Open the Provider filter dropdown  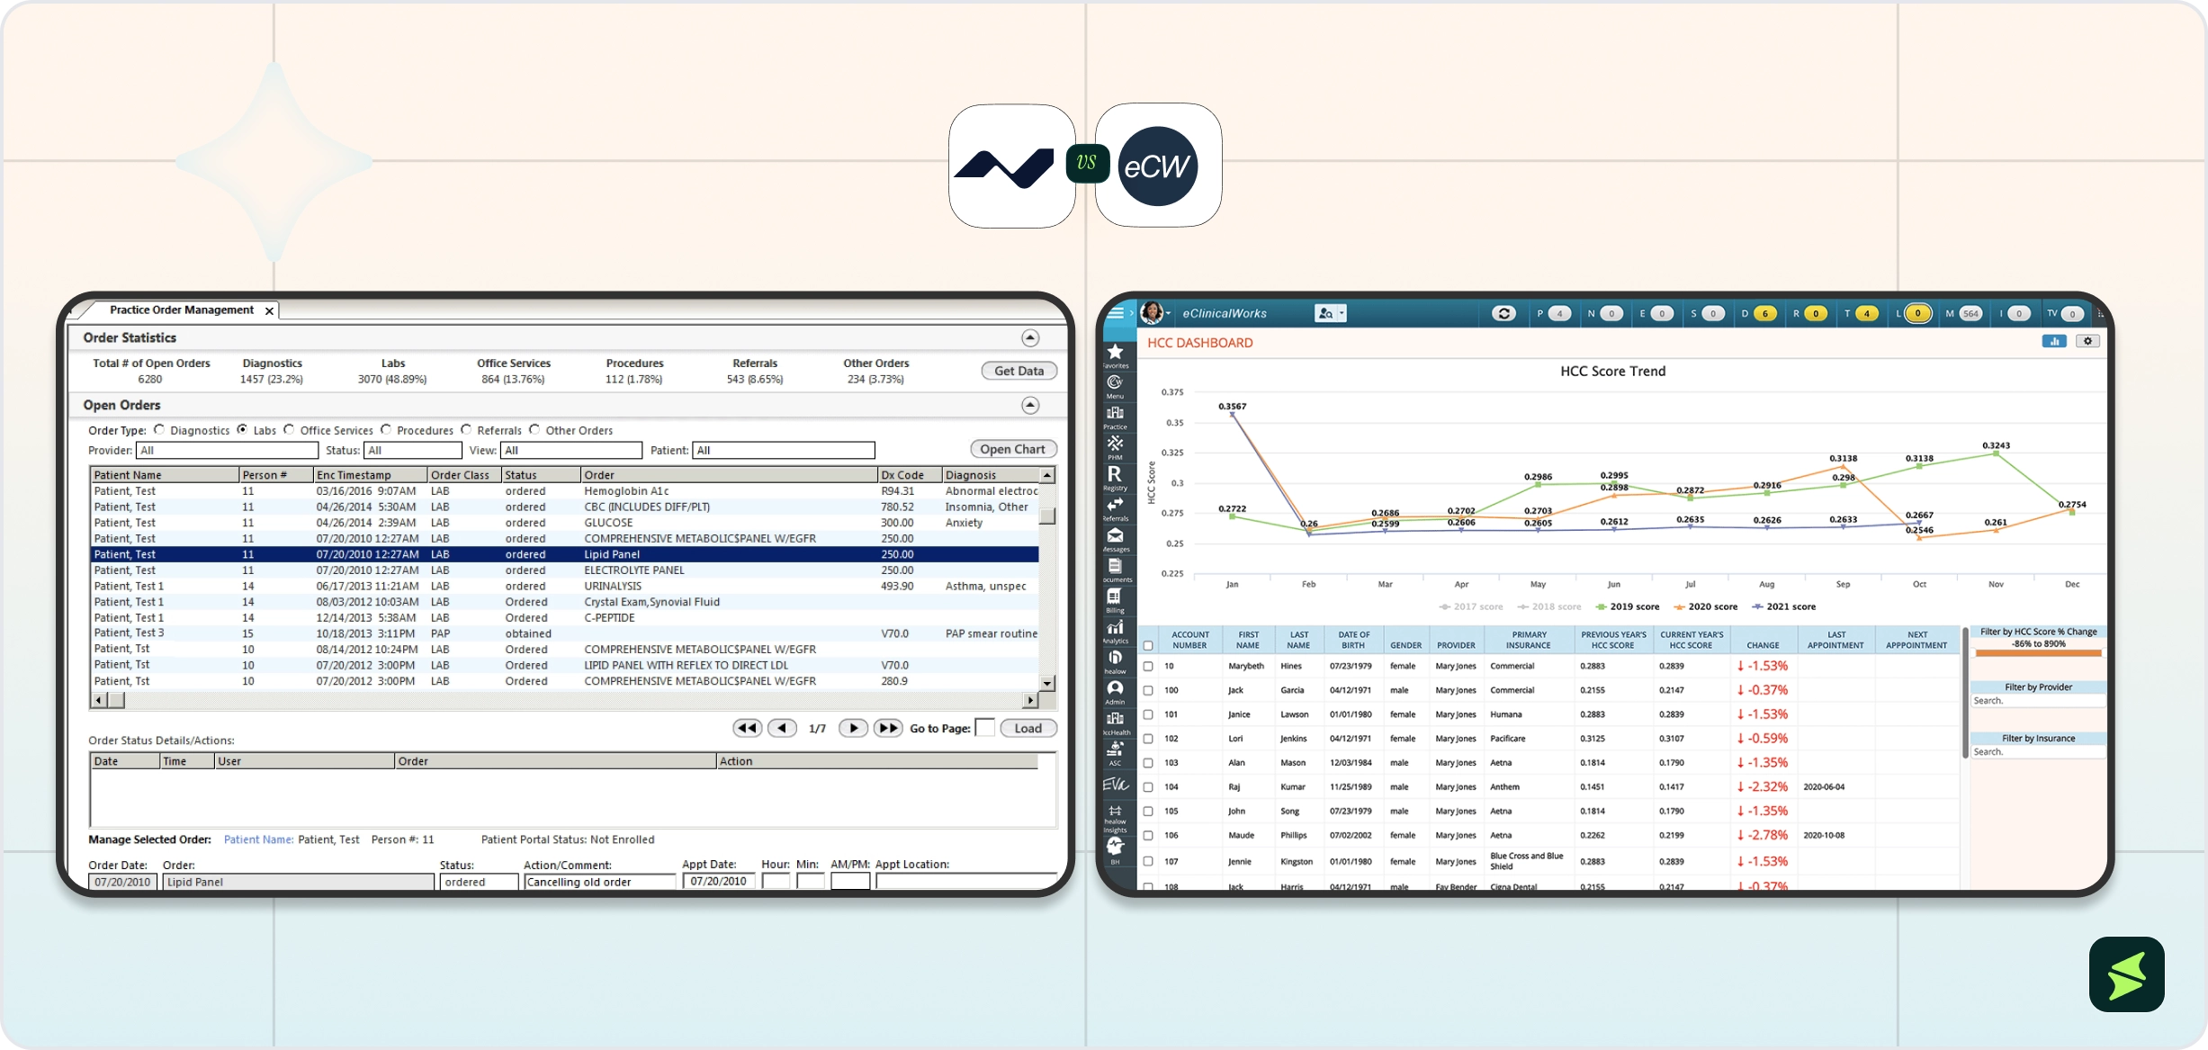pyautogui.click(x=227, y=450)
